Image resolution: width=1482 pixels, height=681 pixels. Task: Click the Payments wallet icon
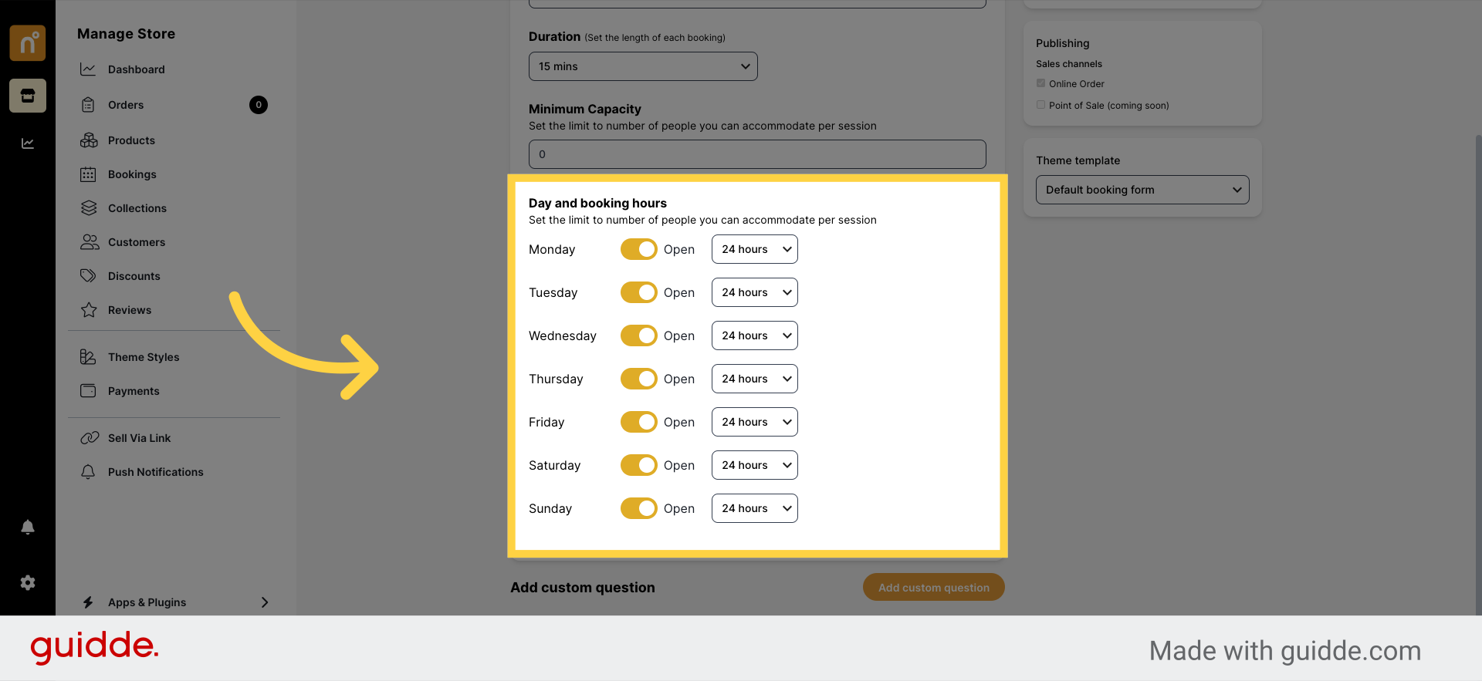pos(88,391)
